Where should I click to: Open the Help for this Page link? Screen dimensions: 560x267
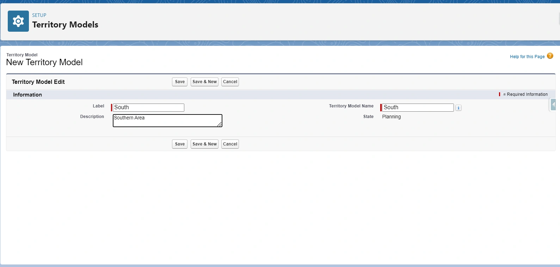click(x=527, y=57)
